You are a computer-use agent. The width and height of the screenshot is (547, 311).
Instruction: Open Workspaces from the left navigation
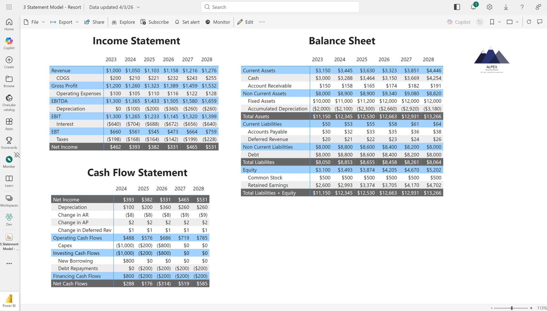pyautogui.click(x=9, y=201)
